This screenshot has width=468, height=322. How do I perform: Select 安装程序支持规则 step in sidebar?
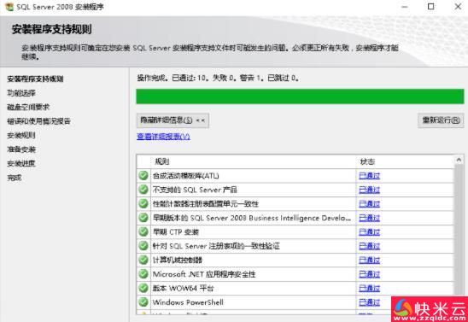point(35,79)
